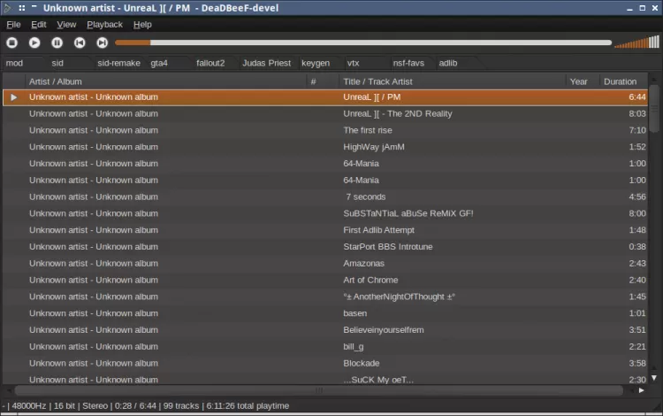The width and height of the screenshot is (663, 416).
Task: Pause the current track
Action: 57,42
